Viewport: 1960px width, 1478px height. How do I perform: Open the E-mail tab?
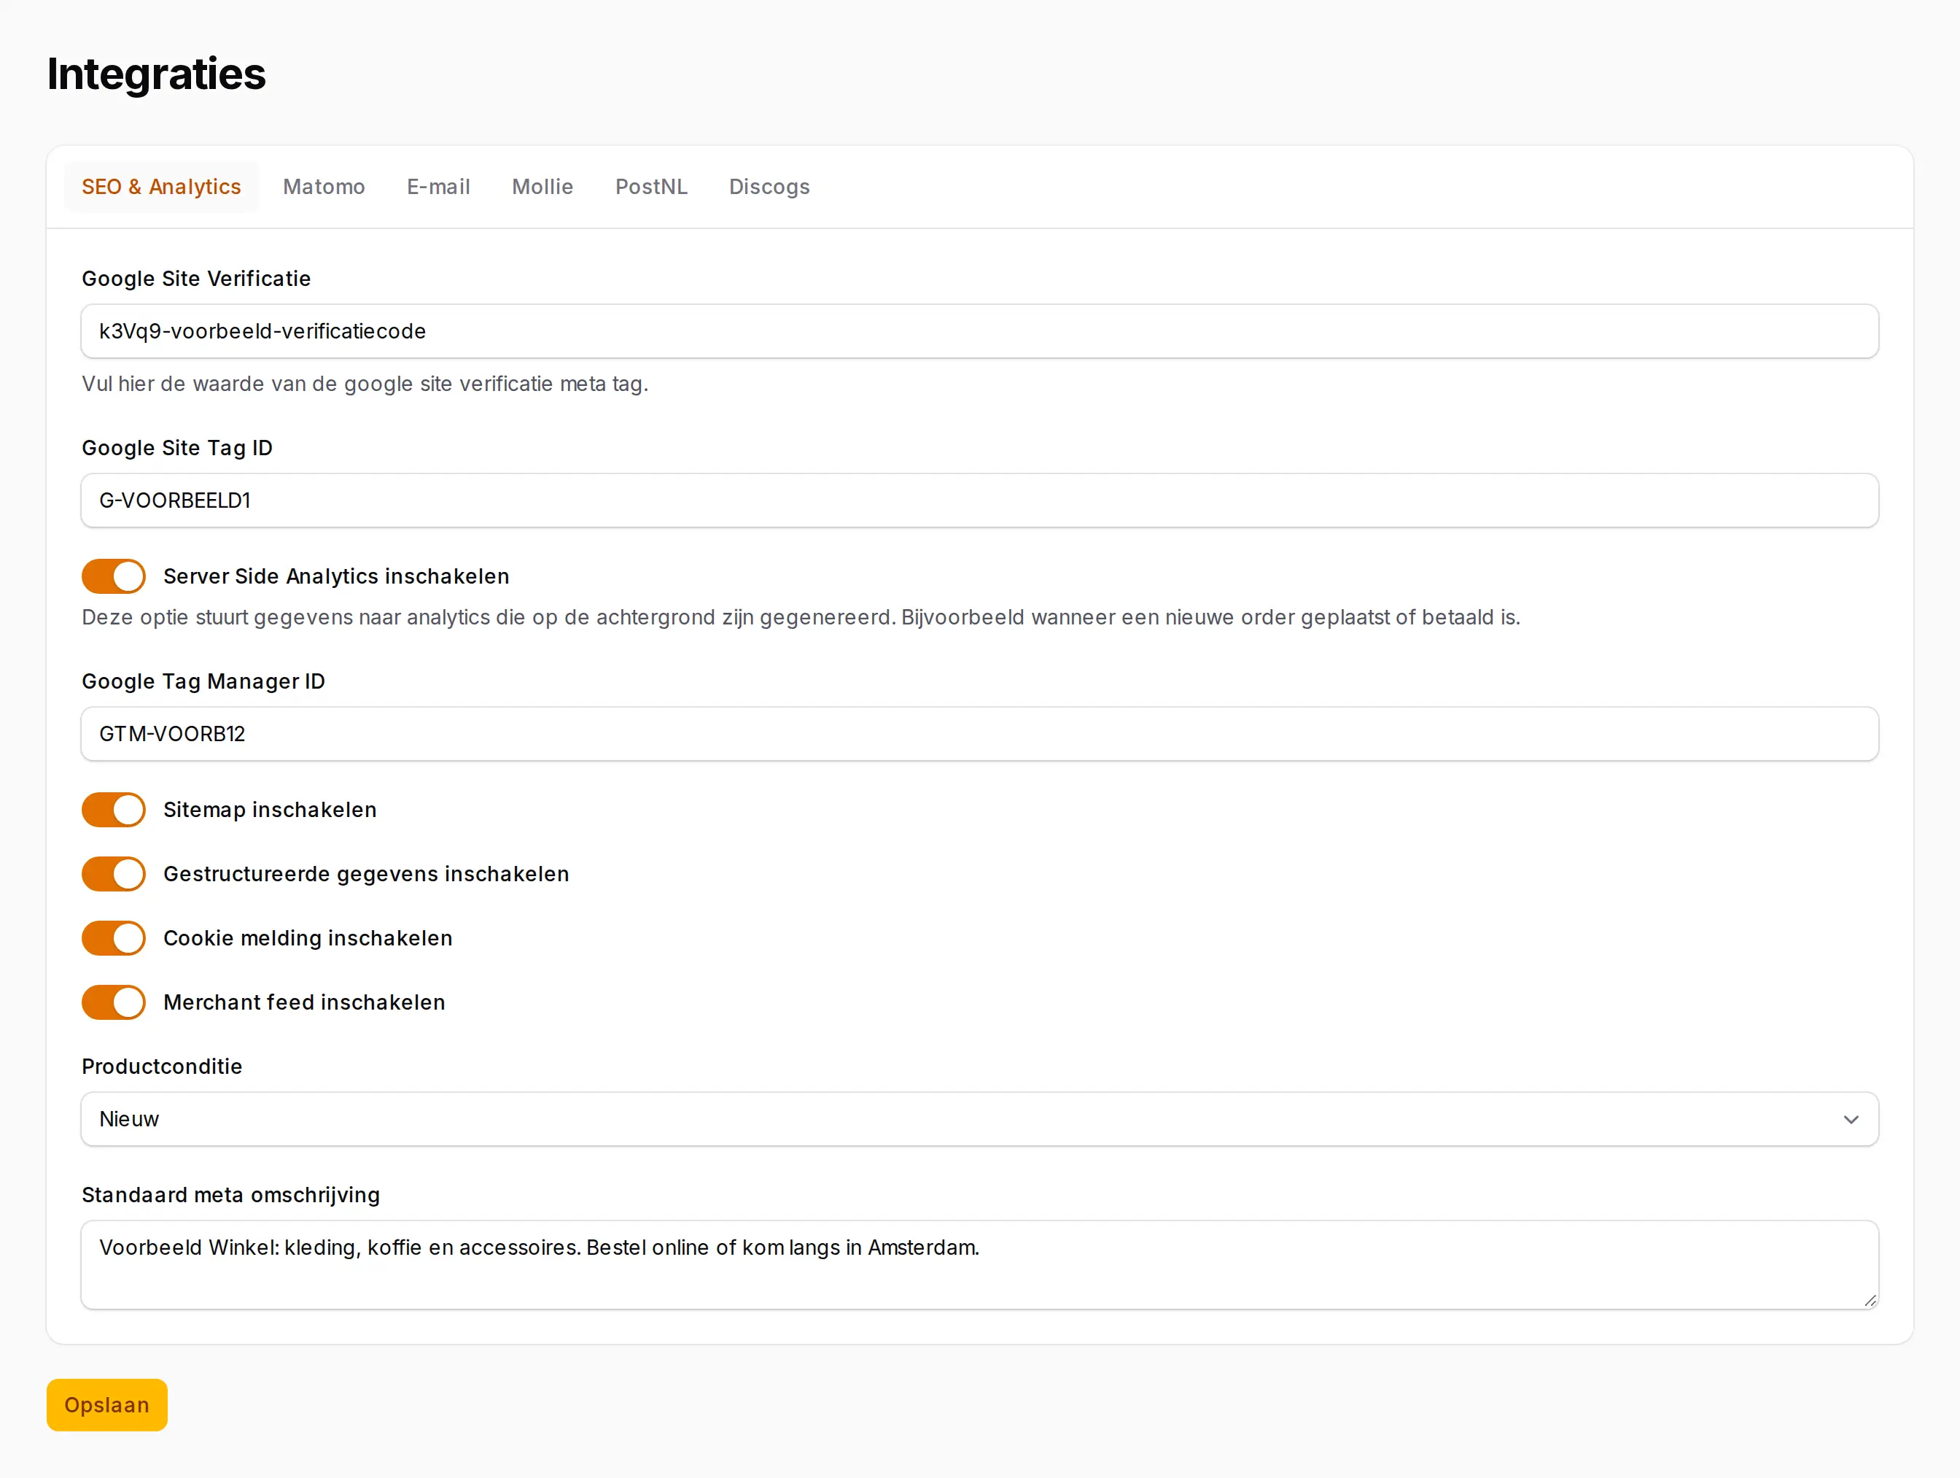[437, 187]
